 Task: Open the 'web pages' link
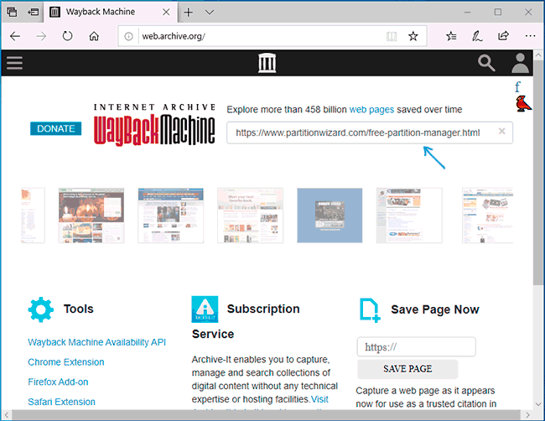tap(371, 110)
